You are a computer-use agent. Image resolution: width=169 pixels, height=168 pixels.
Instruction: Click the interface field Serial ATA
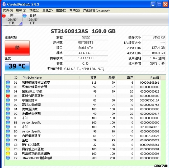[86, 48]
